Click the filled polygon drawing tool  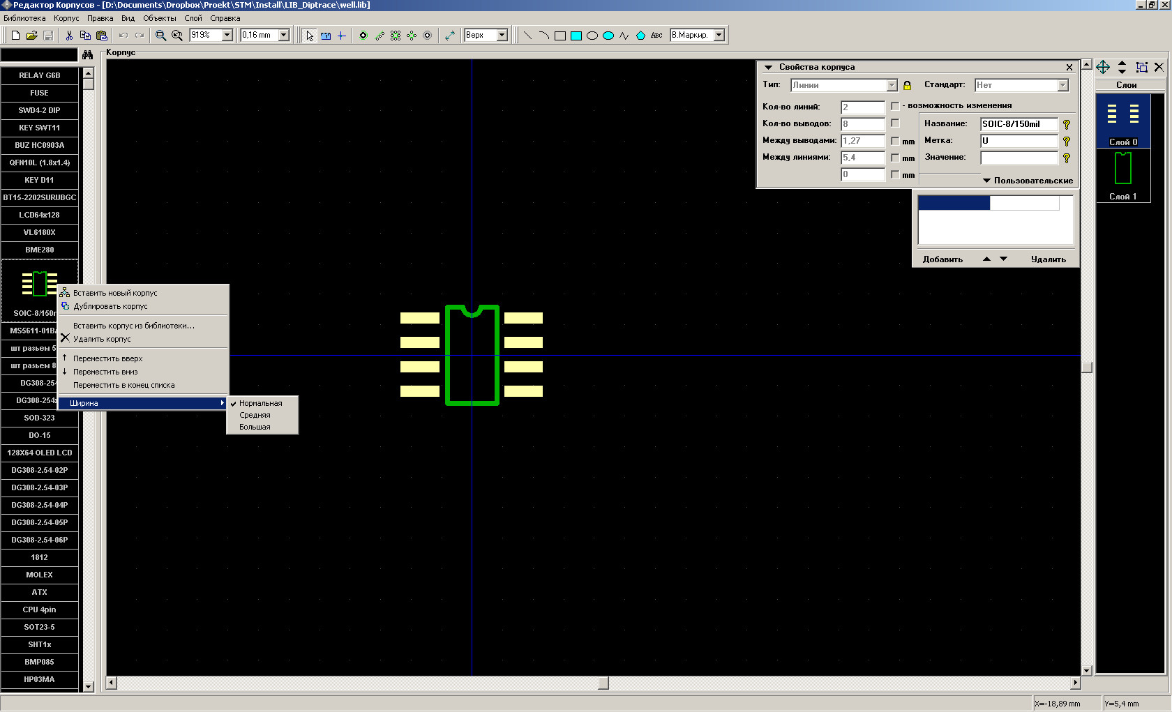640,36
